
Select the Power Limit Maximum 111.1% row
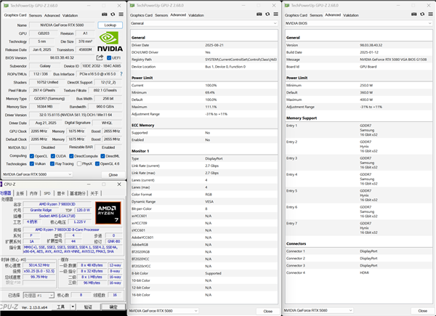coord(203,107)
